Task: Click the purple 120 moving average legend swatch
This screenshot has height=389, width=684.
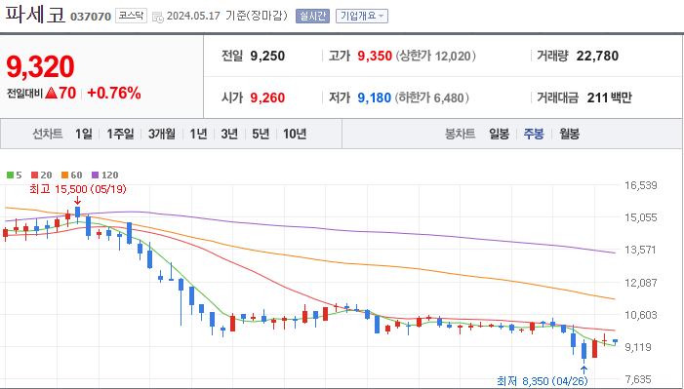Action: coord(95,175)
